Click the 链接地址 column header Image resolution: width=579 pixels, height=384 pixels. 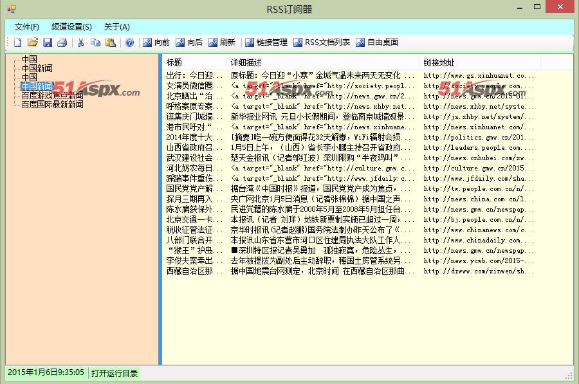(480, 62)
